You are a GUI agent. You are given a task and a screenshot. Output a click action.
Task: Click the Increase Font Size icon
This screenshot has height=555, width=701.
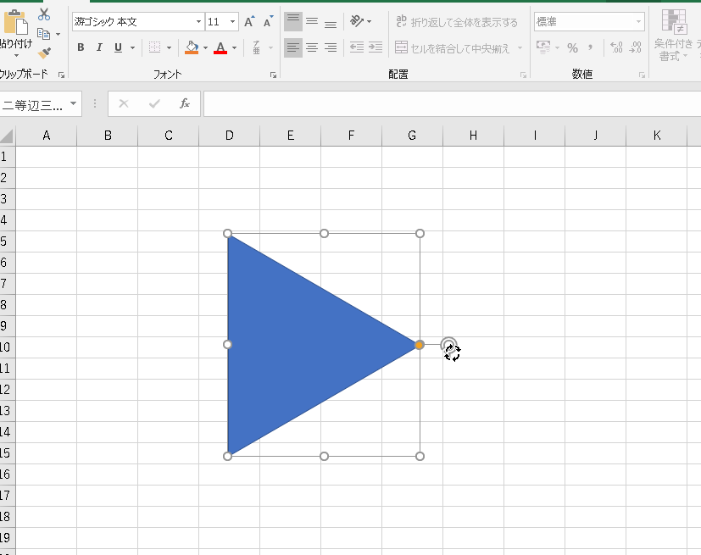[249, 22]
